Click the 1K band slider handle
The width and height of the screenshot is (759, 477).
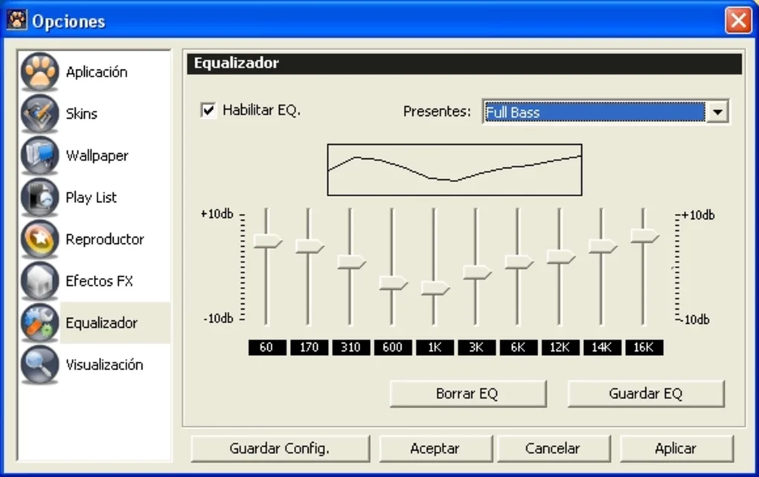click(435, 288)
